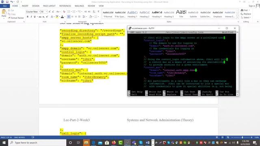Click Replace in the Editing group

point(246,14)
